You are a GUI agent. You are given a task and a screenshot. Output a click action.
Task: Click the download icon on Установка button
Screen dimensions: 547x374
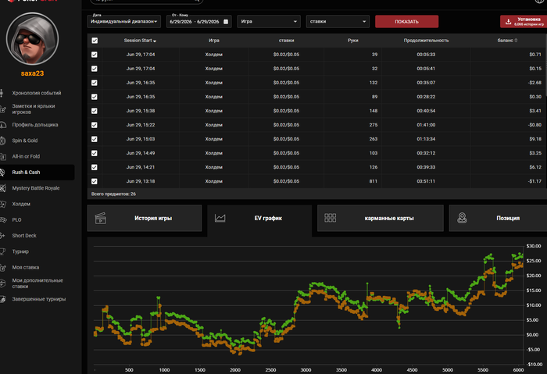tap(508, 22)
